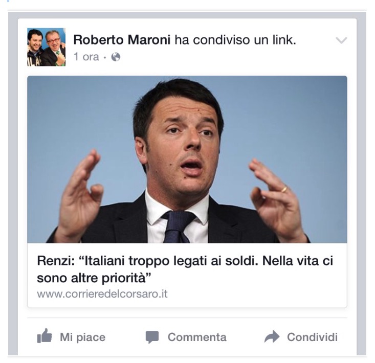Click the gold ring in the article photo
This screenshot has height=363, width=375.
tap(284, 190)
